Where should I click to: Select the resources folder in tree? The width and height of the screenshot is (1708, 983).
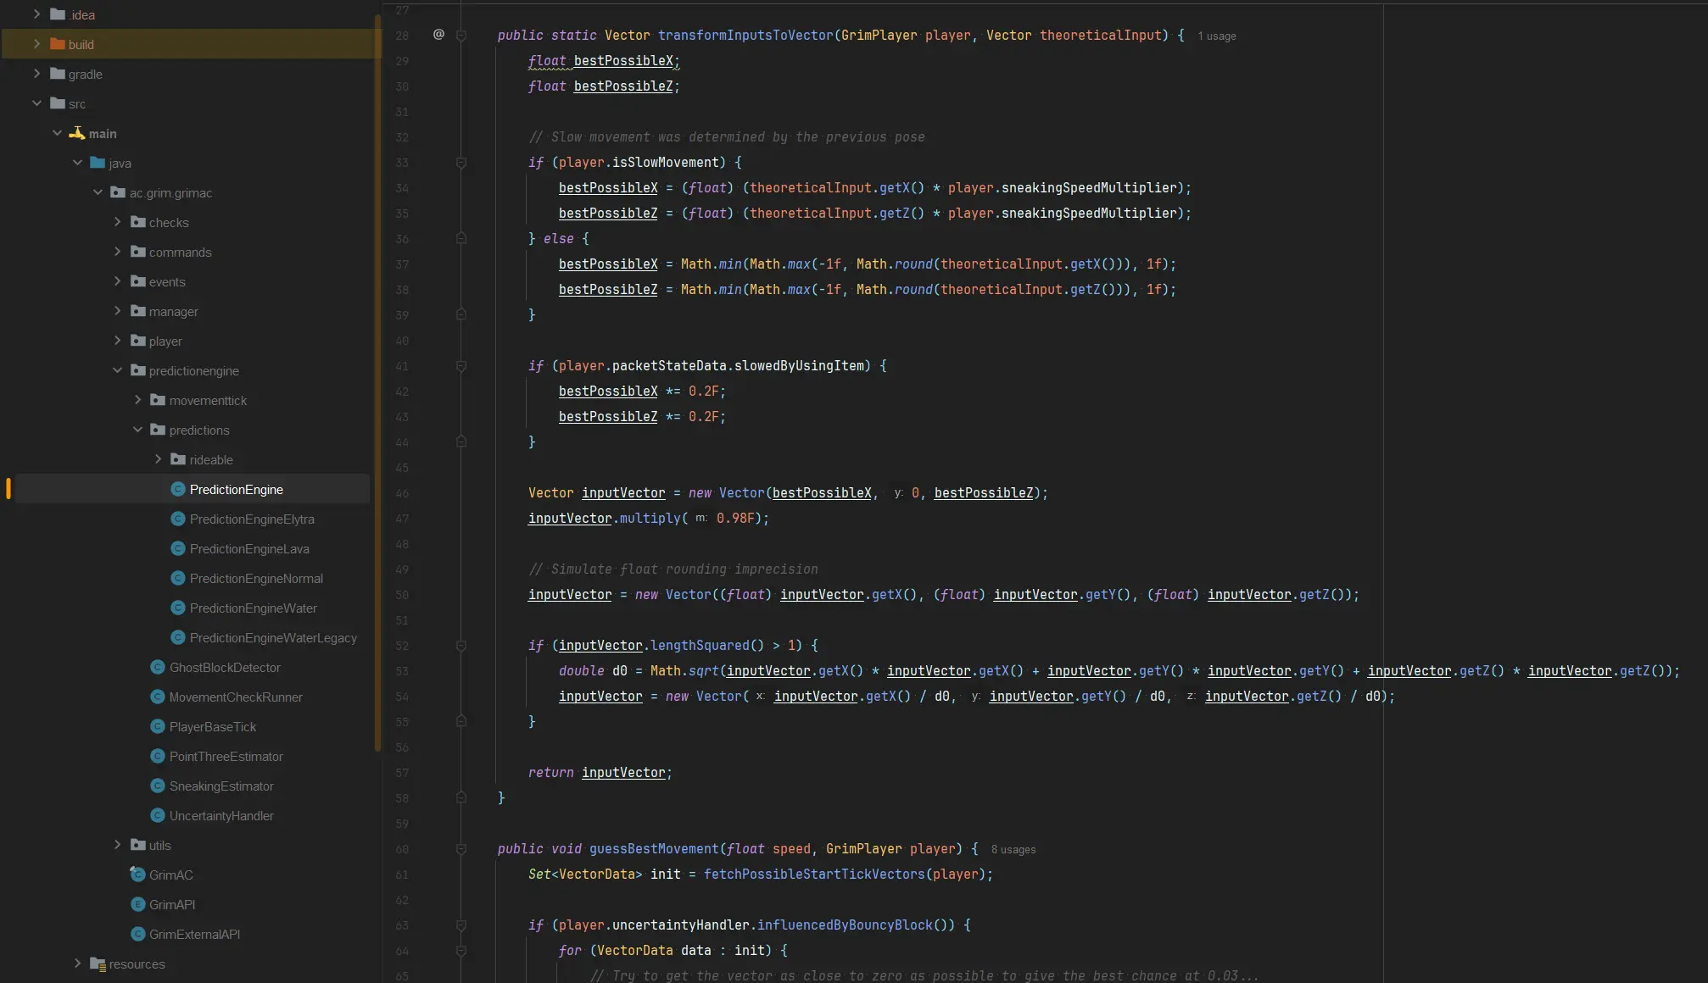136,964
